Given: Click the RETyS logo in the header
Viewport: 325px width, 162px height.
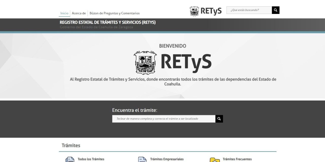Looking at the screenshot, I should click(x=206, y=11).
